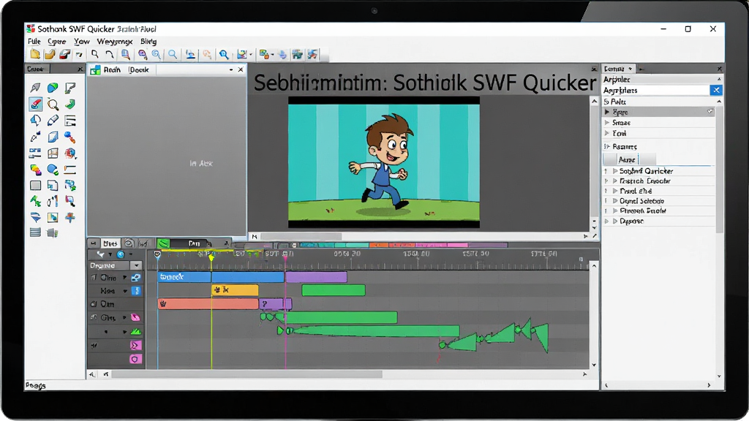
Task: Click the green stick-figure tool in toolbox
Action: 35,202
